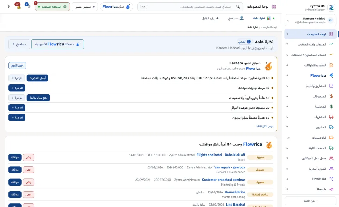This screenshot has height=207, width=339.
Task: Open ملاحظة Flowrica الأسبوعية weekly note
Action: click(x=58, y=44)
